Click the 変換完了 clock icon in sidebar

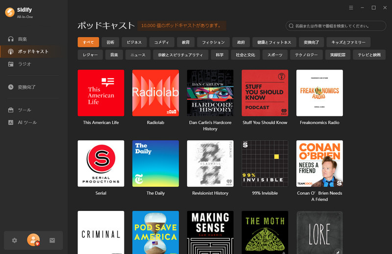11,87
